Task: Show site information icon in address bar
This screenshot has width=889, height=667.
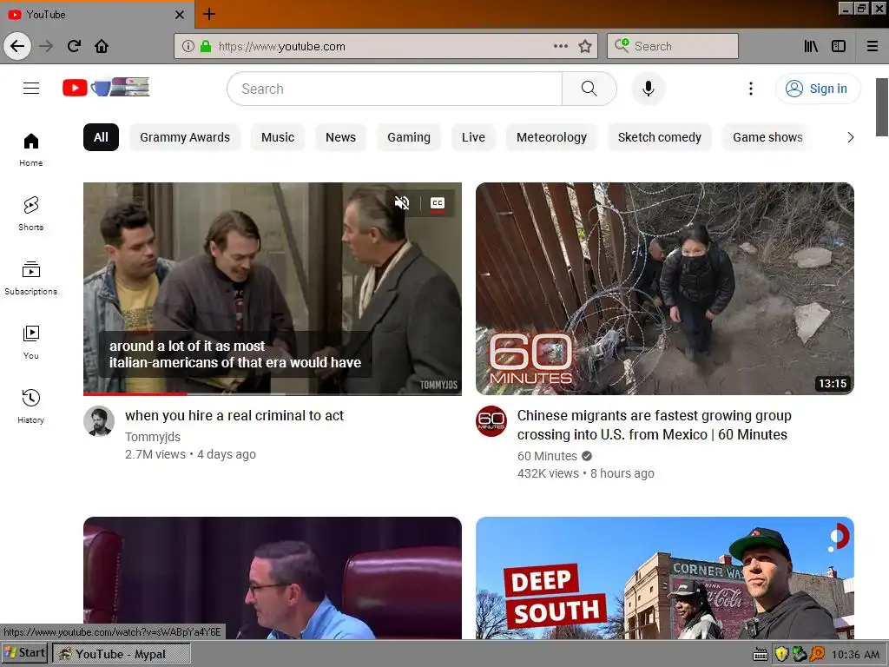Action: [x=188, y=47]
